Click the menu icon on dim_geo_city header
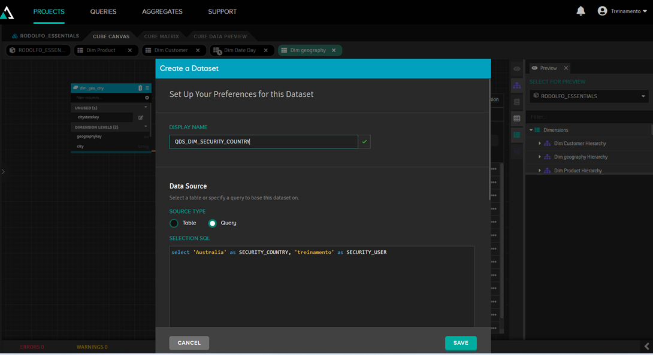This screenshot has height=355, width=653. click(147, 88)
